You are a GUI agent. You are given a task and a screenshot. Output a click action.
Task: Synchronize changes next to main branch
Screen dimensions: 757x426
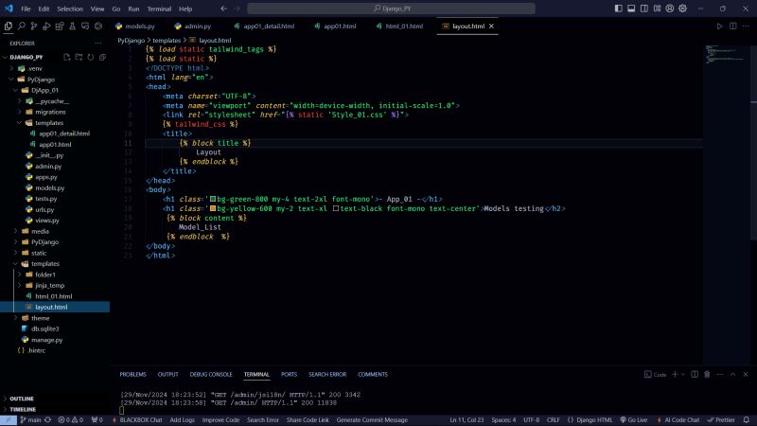point(47,419)
